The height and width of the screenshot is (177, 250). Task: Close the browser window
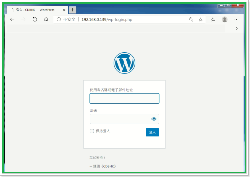[238, 5]
